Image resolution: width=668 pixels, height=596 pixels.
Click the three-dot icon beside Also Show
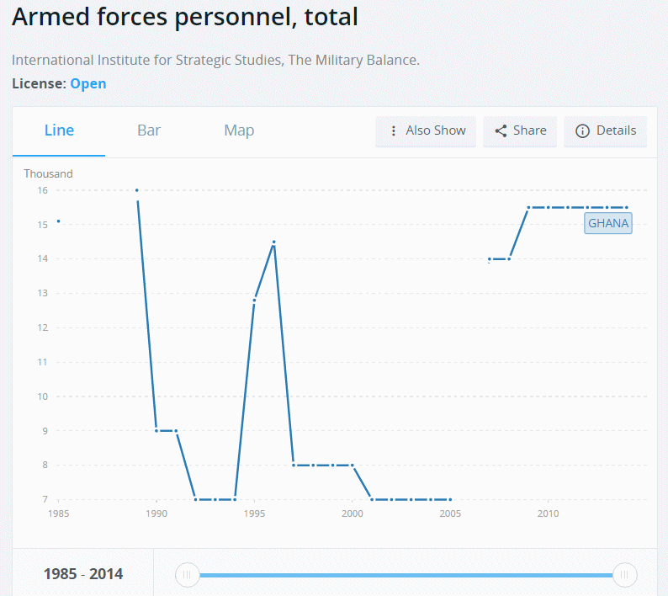[x=393, y=130]
